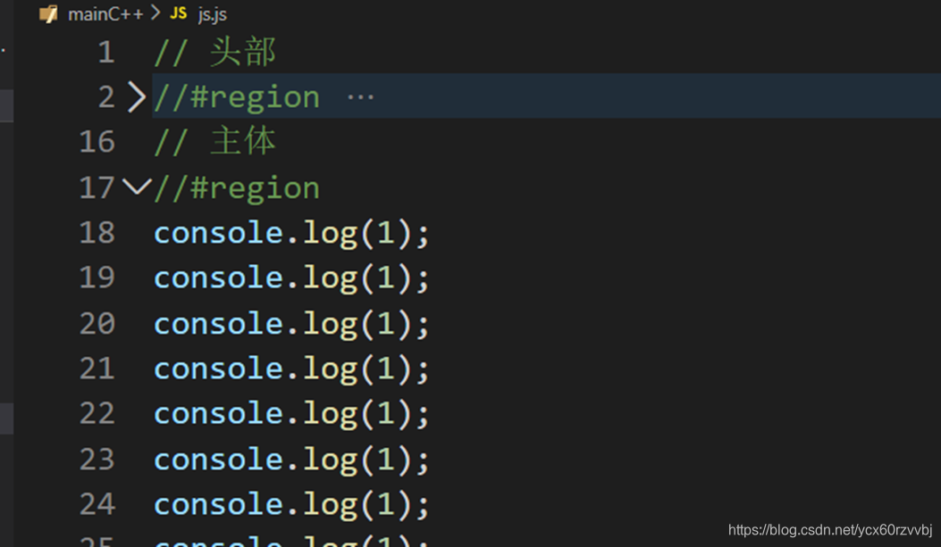Screen dimensions: 941x547
Task: Click line number 1 in the gutter
Action: 105,52
